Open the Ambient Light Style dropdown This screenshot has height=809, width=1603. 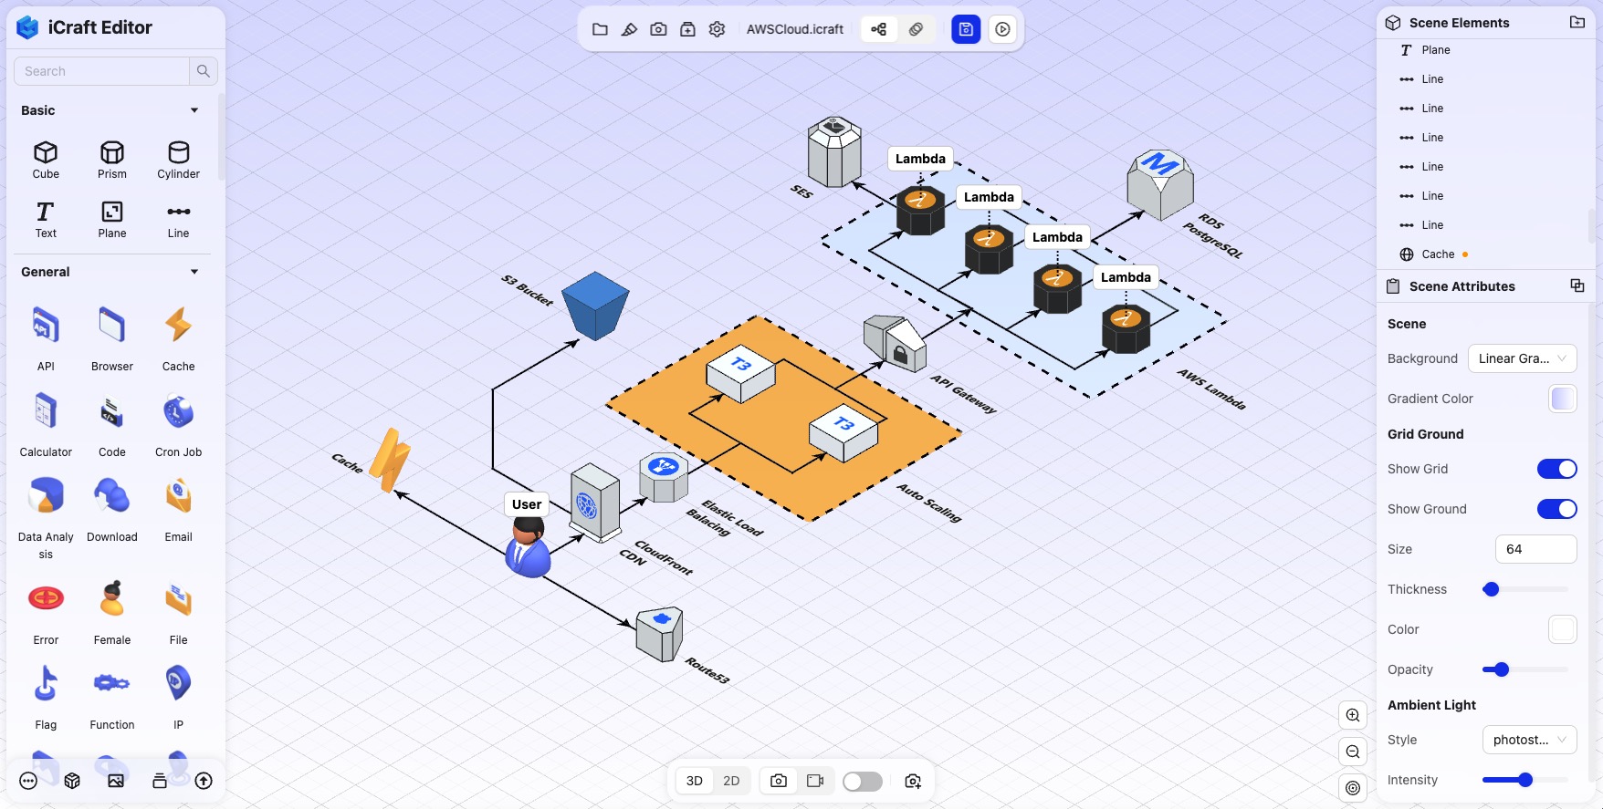(x=1529, y=740)
